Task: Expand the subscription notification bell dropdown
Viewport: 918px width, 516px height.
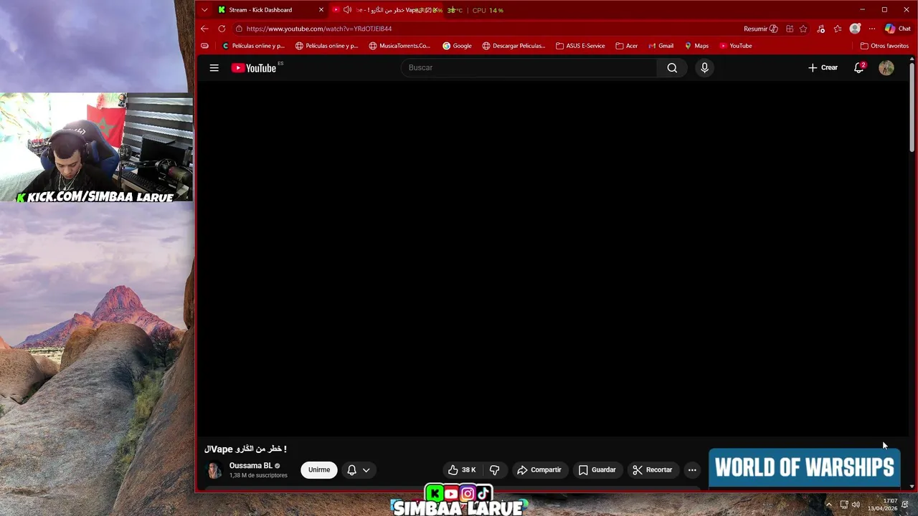Action: click(x=359, y=470)
